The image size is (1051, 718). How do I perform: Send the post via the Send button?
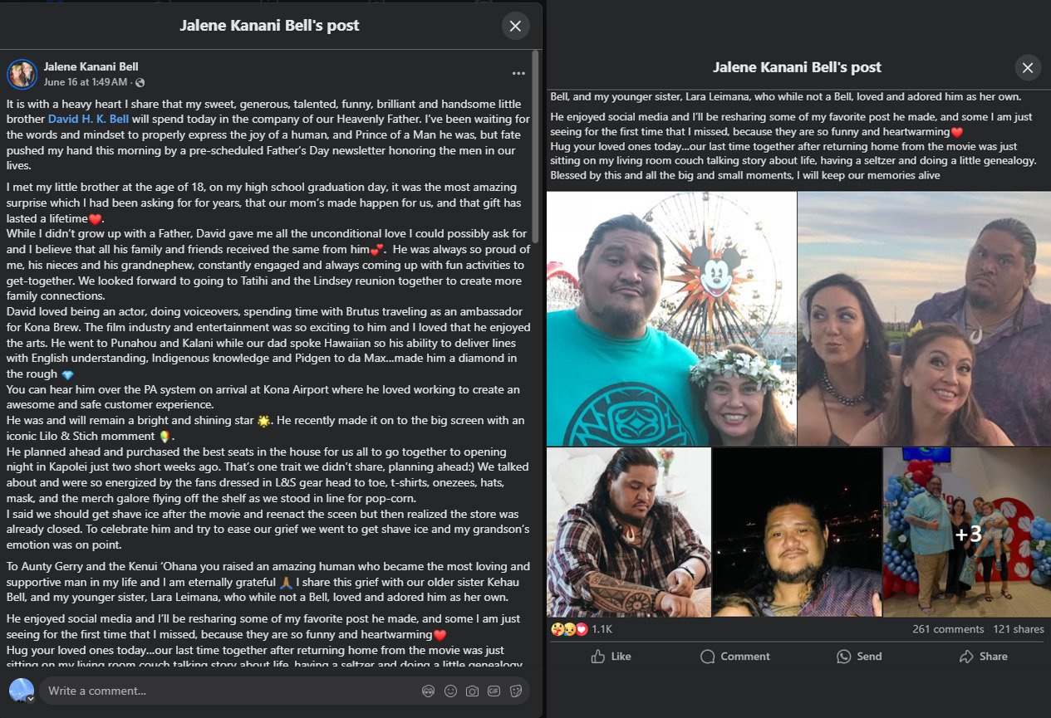click(859, 656)
